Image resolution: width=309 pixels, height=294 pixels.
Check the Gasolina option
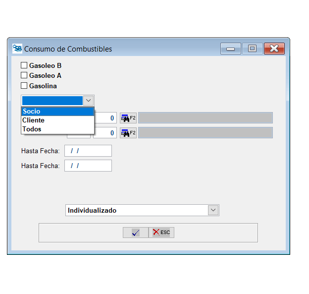click(x=24, y=86)
